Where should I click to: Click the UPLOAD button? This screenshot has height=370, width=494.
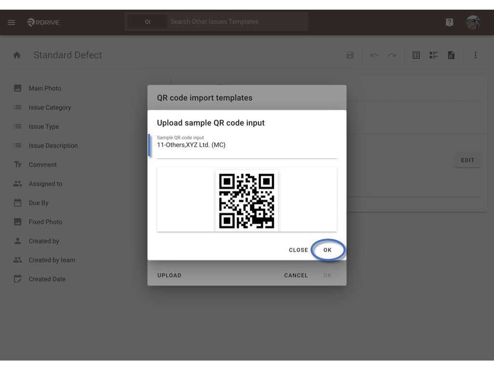(169, 275)
